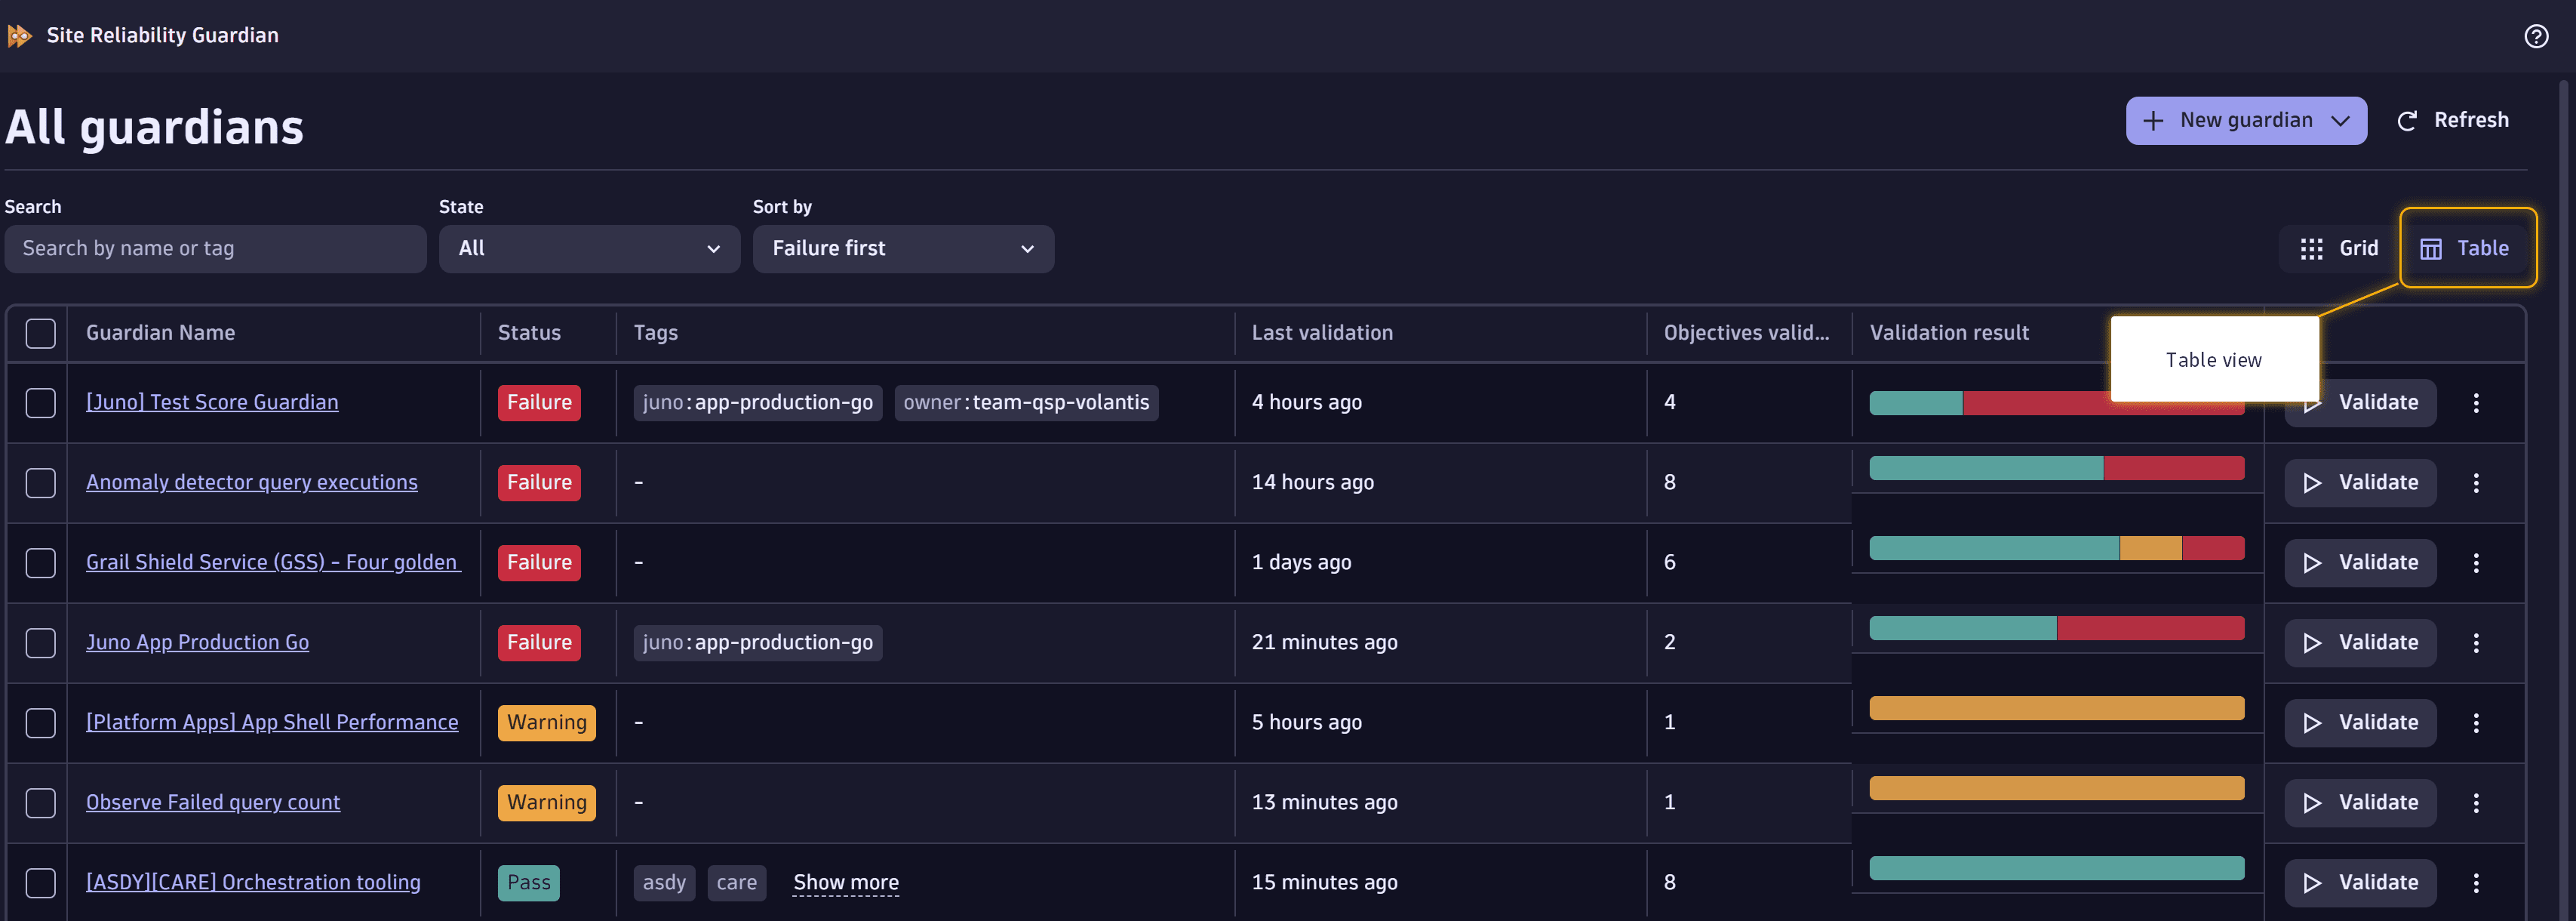Switch to Grid view

2339,249
